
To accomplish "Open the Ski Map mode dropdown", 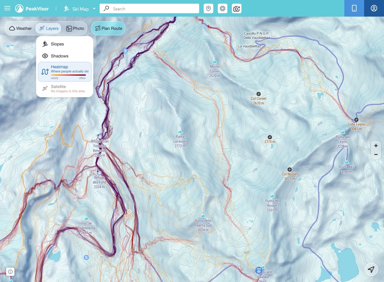I will pyautogui.click(x=79, y=9).
